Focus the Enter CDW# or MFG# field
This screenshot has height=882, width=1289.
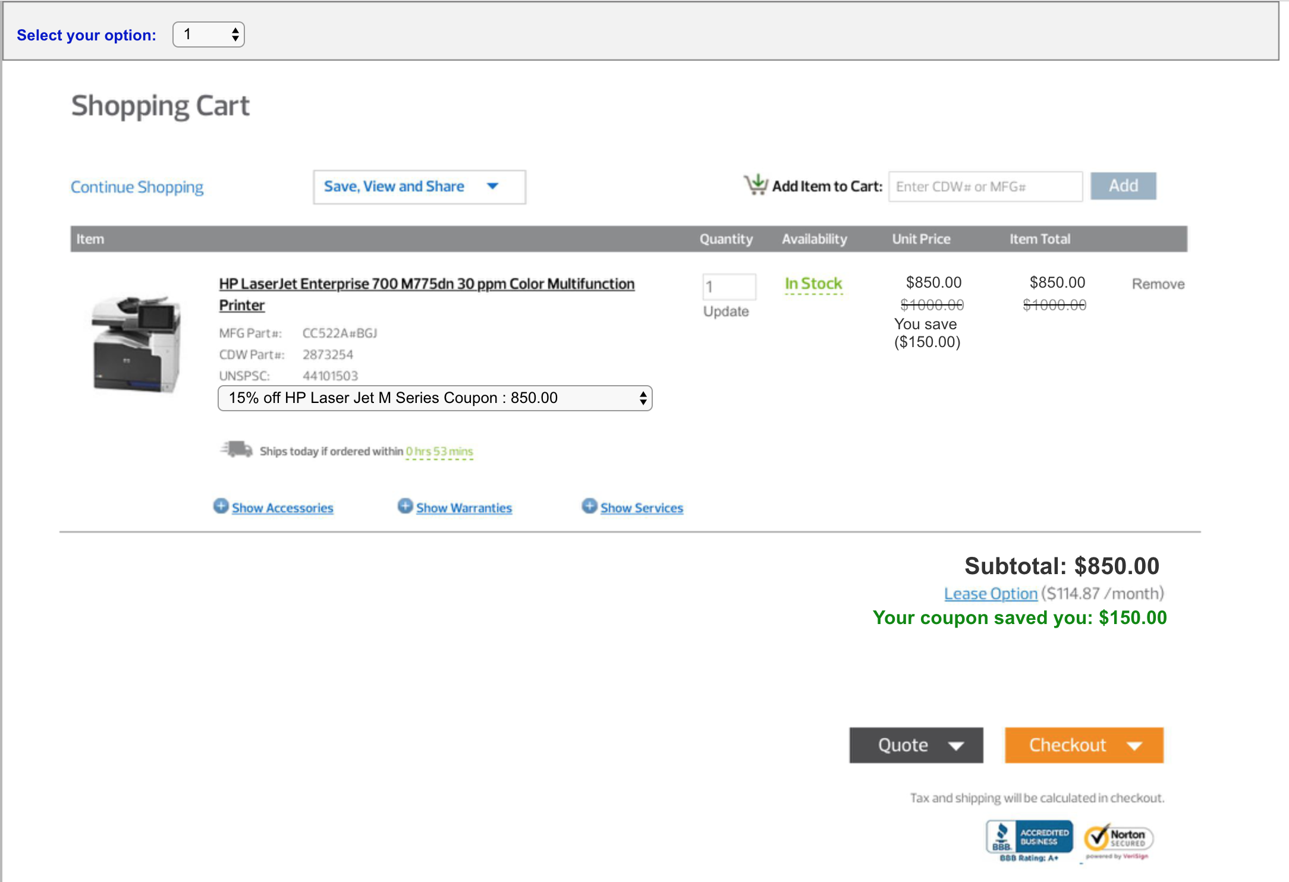(985, 187)
